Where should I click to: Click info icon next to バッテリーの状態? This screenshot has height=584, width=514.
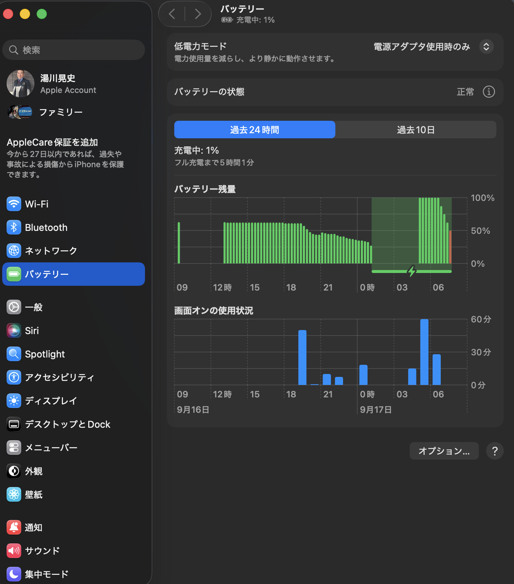click(x=489, y=91)
